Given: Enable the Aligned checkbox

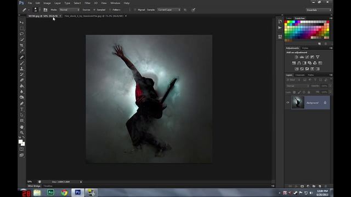Looking at the screenshot, I should pyautogui.click(x=135, y=10).
